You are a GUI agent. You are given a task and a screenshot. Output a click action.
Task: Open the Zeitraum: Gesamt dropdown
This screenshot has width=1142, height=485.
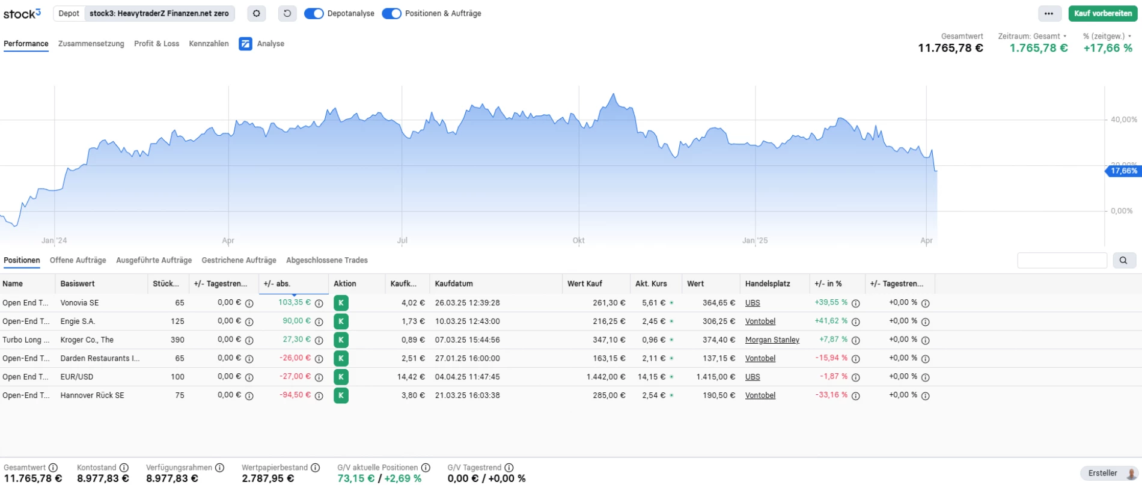coord(1032,36)
